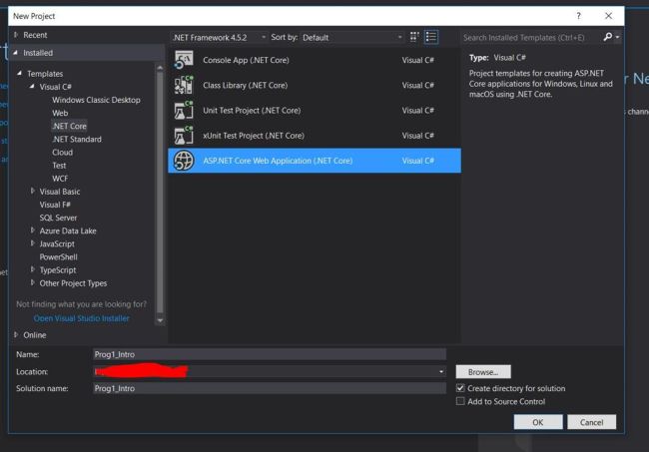Select the .NET Core category

[69, 126]
